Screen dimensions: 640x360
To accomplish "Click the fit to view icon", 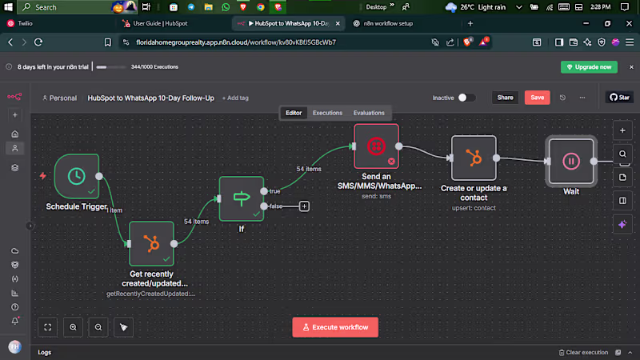I will (x=48, y=327).
